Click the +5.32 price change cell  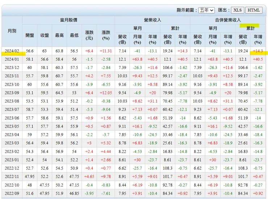[106, 143]
